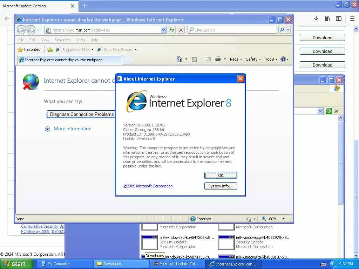Image resolution: width=359 pixels, height=269 pixels.
Task: Open the search provider dropdown arrow
Action: [x=288, y=30]
